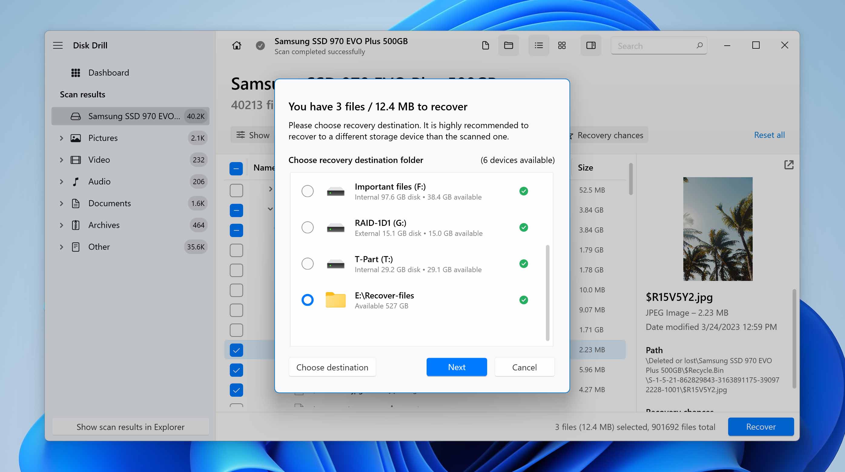Click the grid view icon

tap(562, 45)
